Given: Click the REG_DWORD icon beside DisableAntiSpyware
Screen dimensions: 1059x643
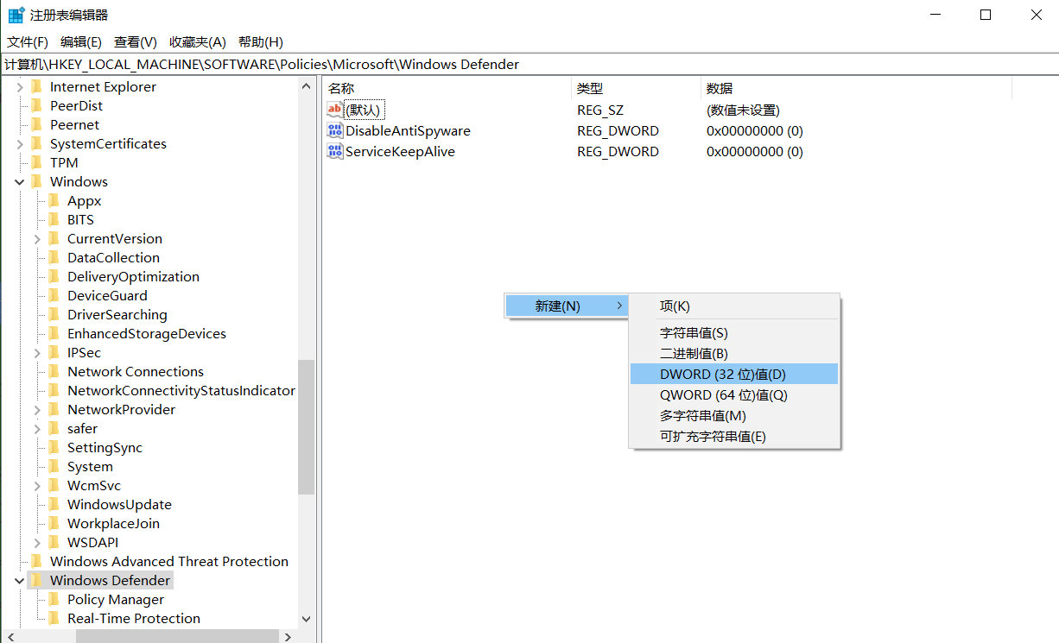Looking at the screenshot, I should (335, 129).
